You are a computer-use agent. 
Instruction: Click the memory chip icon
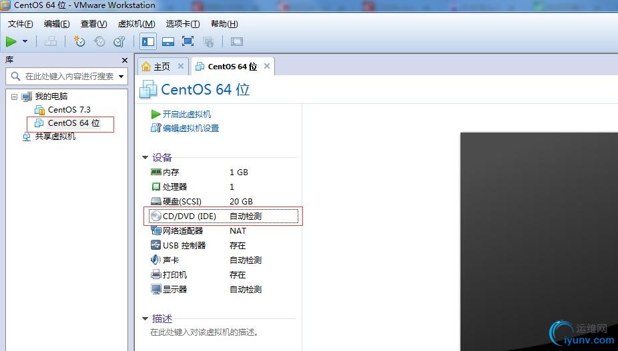tap(156, 172)
